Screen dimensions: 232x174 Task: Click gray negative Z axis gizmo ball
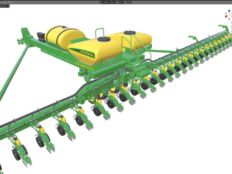click(229, 19)
